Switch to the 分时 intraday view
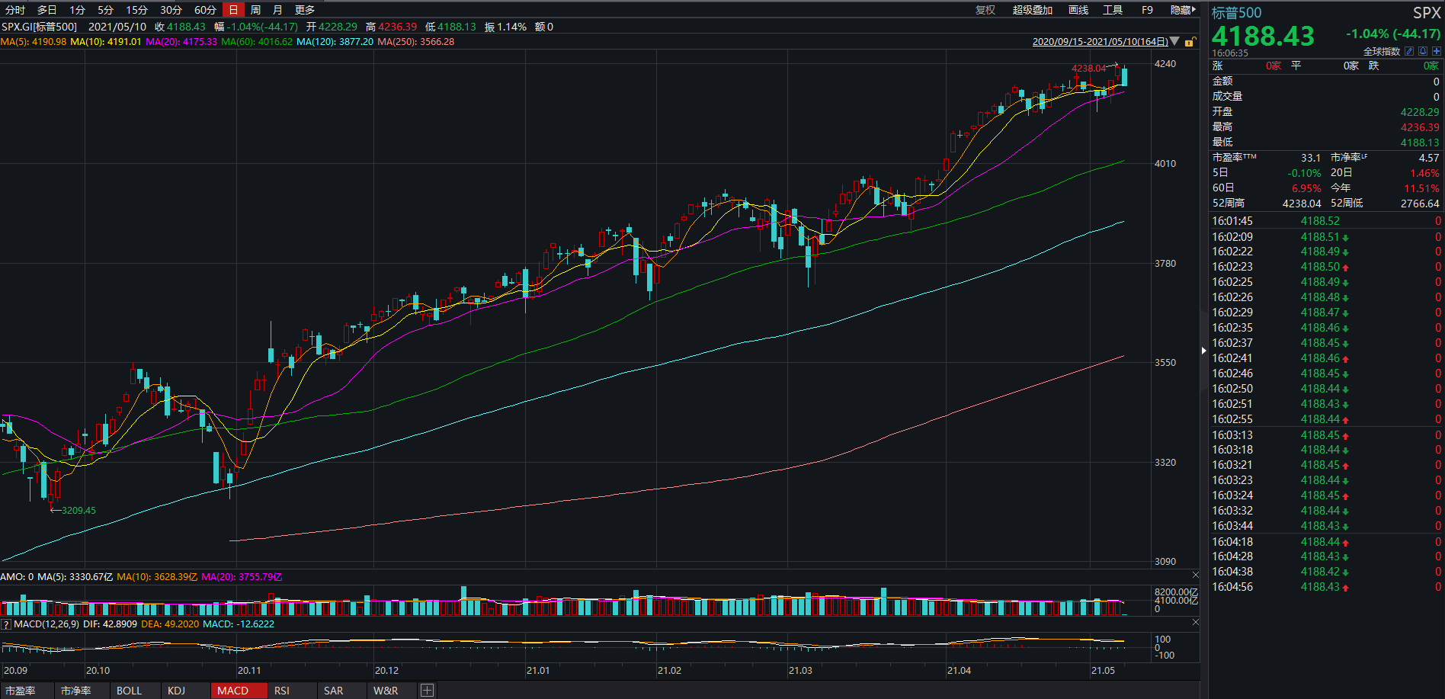The height and width of the screenshot is (699, 1445). click(15, 10)
